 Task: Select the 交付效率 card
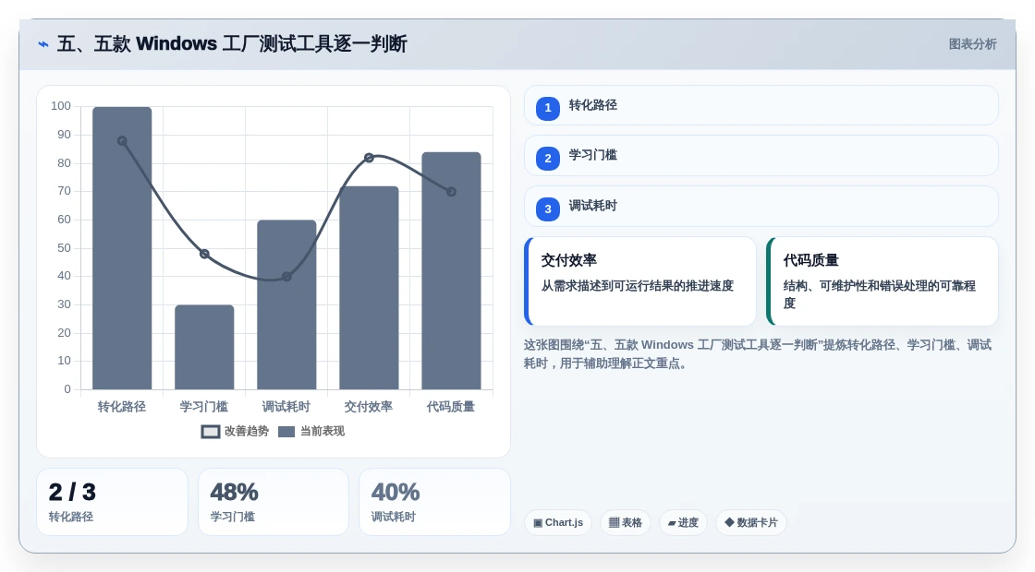(x=640, y=281)
